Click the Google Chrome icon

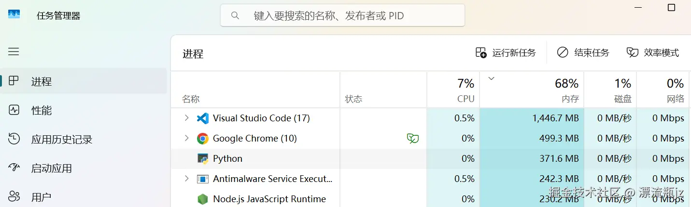tap(203, 139)
